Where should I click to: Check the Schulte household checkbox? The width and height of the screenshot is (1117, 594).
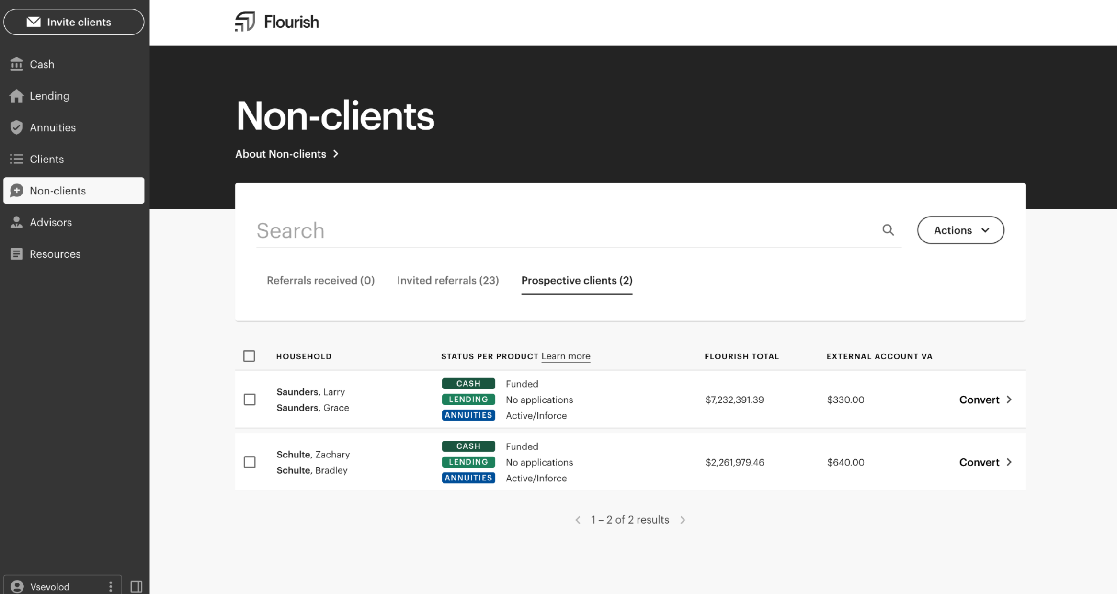(250, 462)
